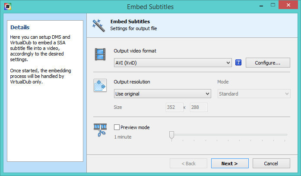
Task: Click the preview duration slider handle
Action: click(x=171, y=136)
